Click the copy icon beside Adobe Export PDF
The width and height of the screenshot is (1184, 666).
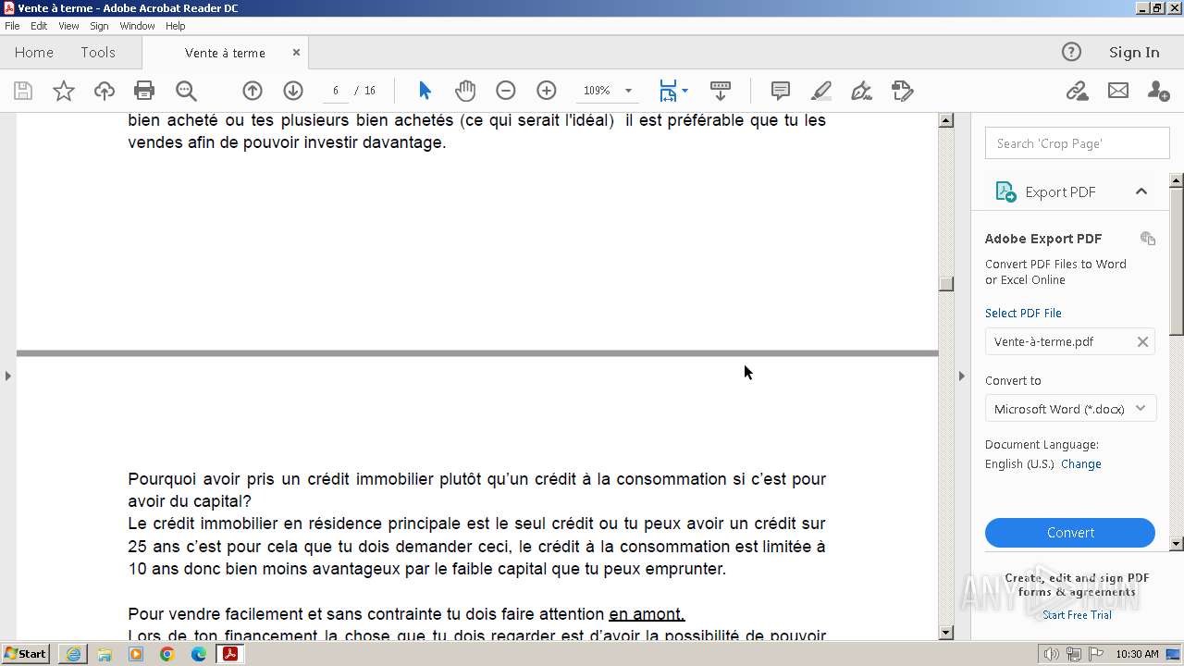pos(1148,239)
